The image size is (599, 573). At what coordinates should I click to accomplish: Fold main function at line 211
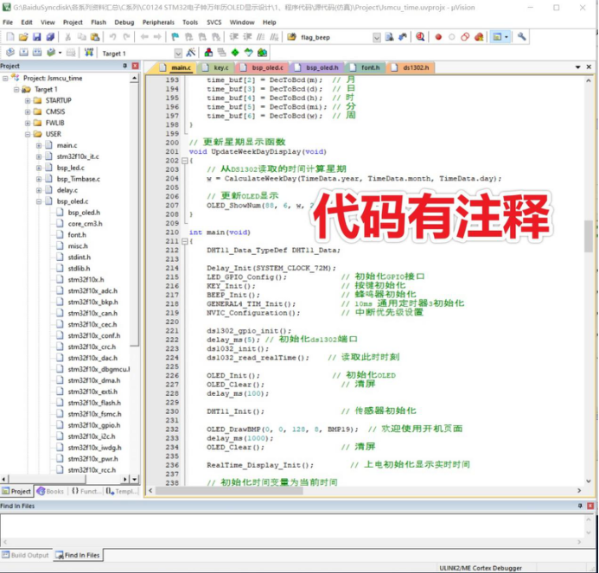coord(184,241)
